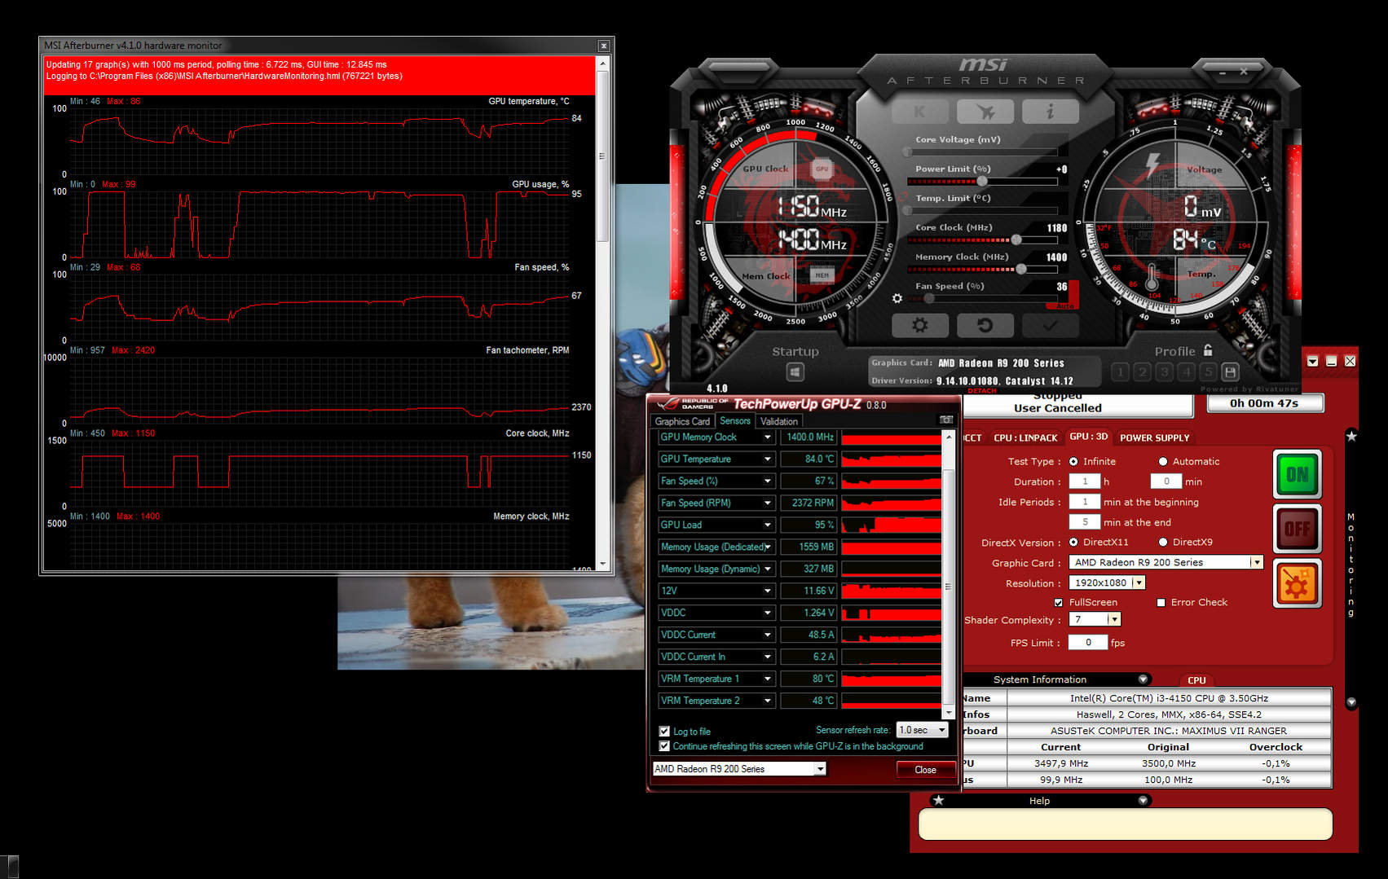Image resolution: width=1388 pixels, height=879 pixels.
Task: Click the Profile padlock icon in Afterburner
Action: point(1208,350)
